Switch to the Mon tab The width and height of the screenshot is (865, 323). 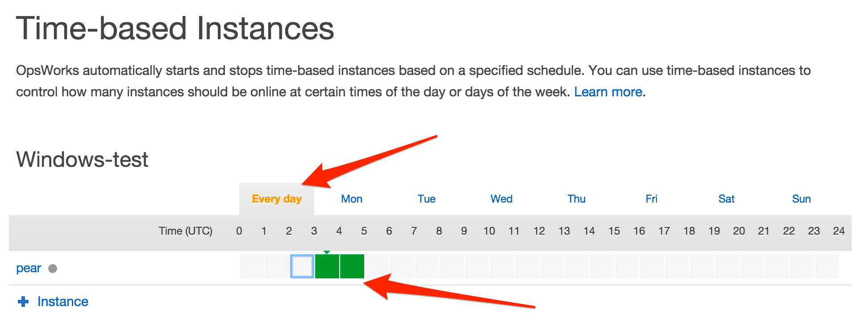pyautogui.click(x=352, y=199)
